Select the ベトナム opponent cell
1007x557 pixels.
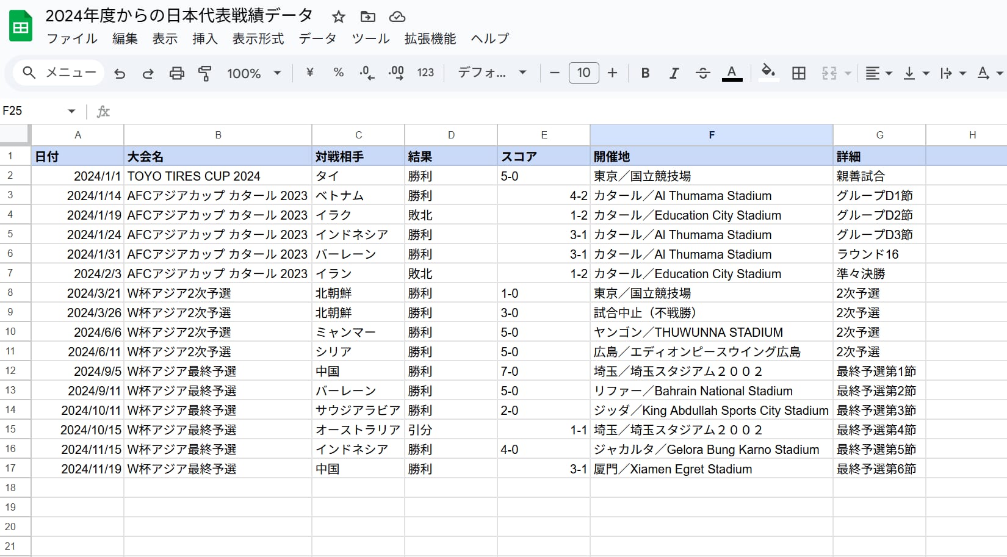358,195
